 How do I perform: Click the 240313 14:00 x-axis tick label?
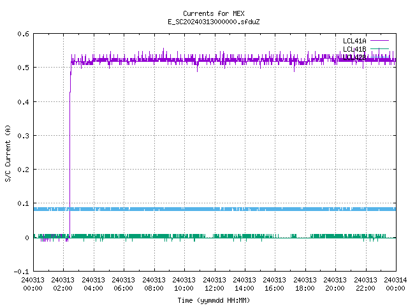coord(245,284)
